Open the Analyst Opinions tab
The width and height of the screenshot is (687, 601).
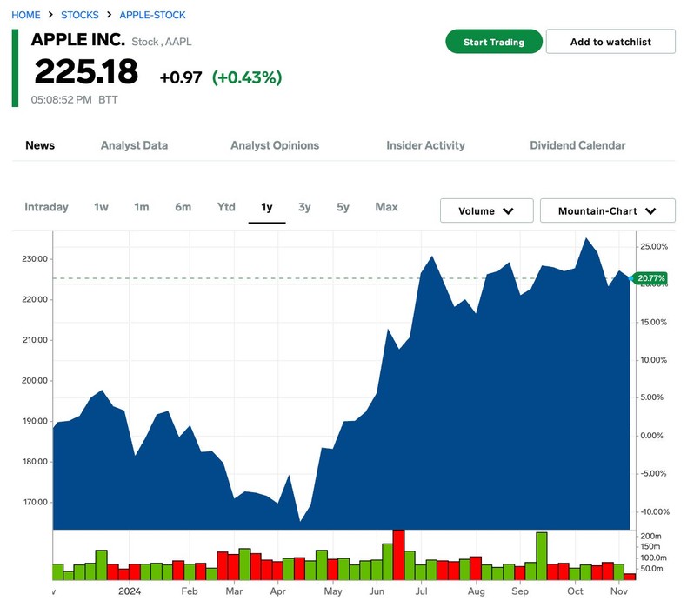(x=275, y=145)
